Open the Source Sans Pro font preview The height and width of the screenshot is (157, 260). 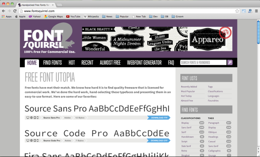pyautogui.click(x=97, y=109)
